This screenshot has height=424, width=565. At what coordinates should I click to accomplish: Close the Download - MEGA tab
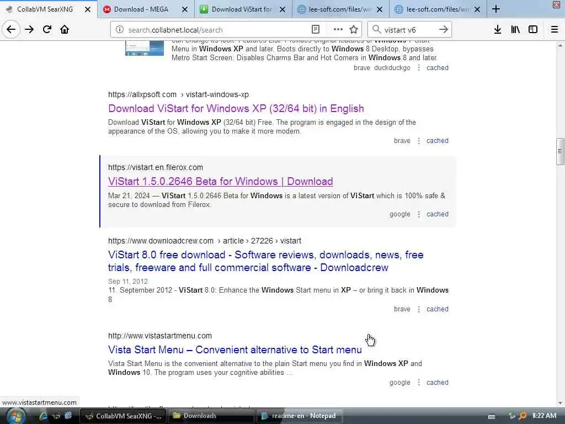tap(185, 9)
